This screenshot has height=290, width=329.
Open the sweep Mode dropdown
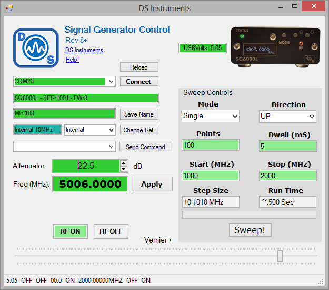pyautogui.click(x=234, y=116)
